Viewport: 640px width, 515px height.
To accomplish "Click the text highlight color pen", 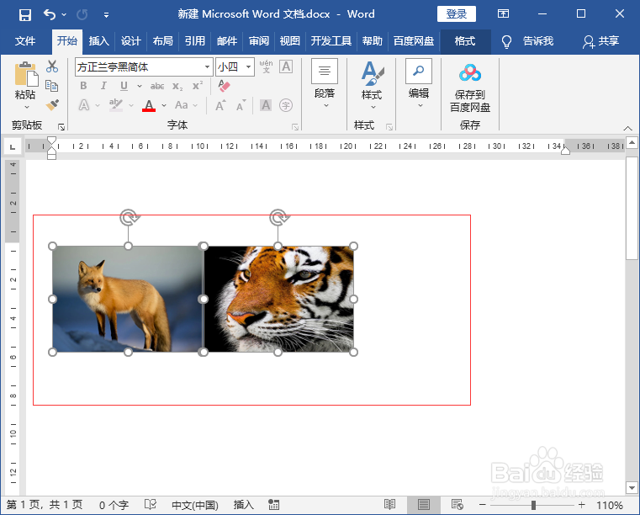I will tap(116, 105).
